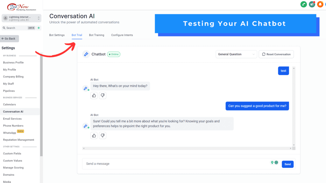
Task: Click the lightbulb suggestion icon in message bar
Action: tap(272, 162)
